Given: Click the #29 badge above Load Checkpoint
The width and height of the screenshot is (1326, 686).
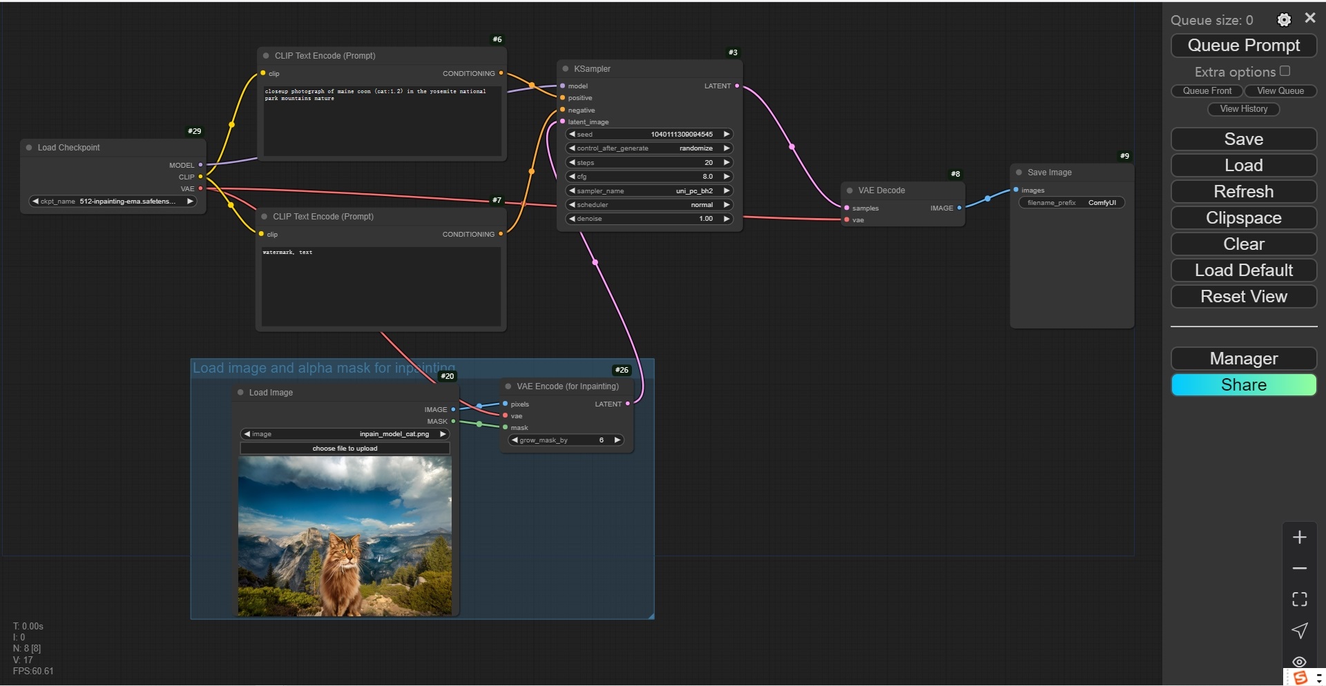Looking at the screenshot, I should [195, 131].
